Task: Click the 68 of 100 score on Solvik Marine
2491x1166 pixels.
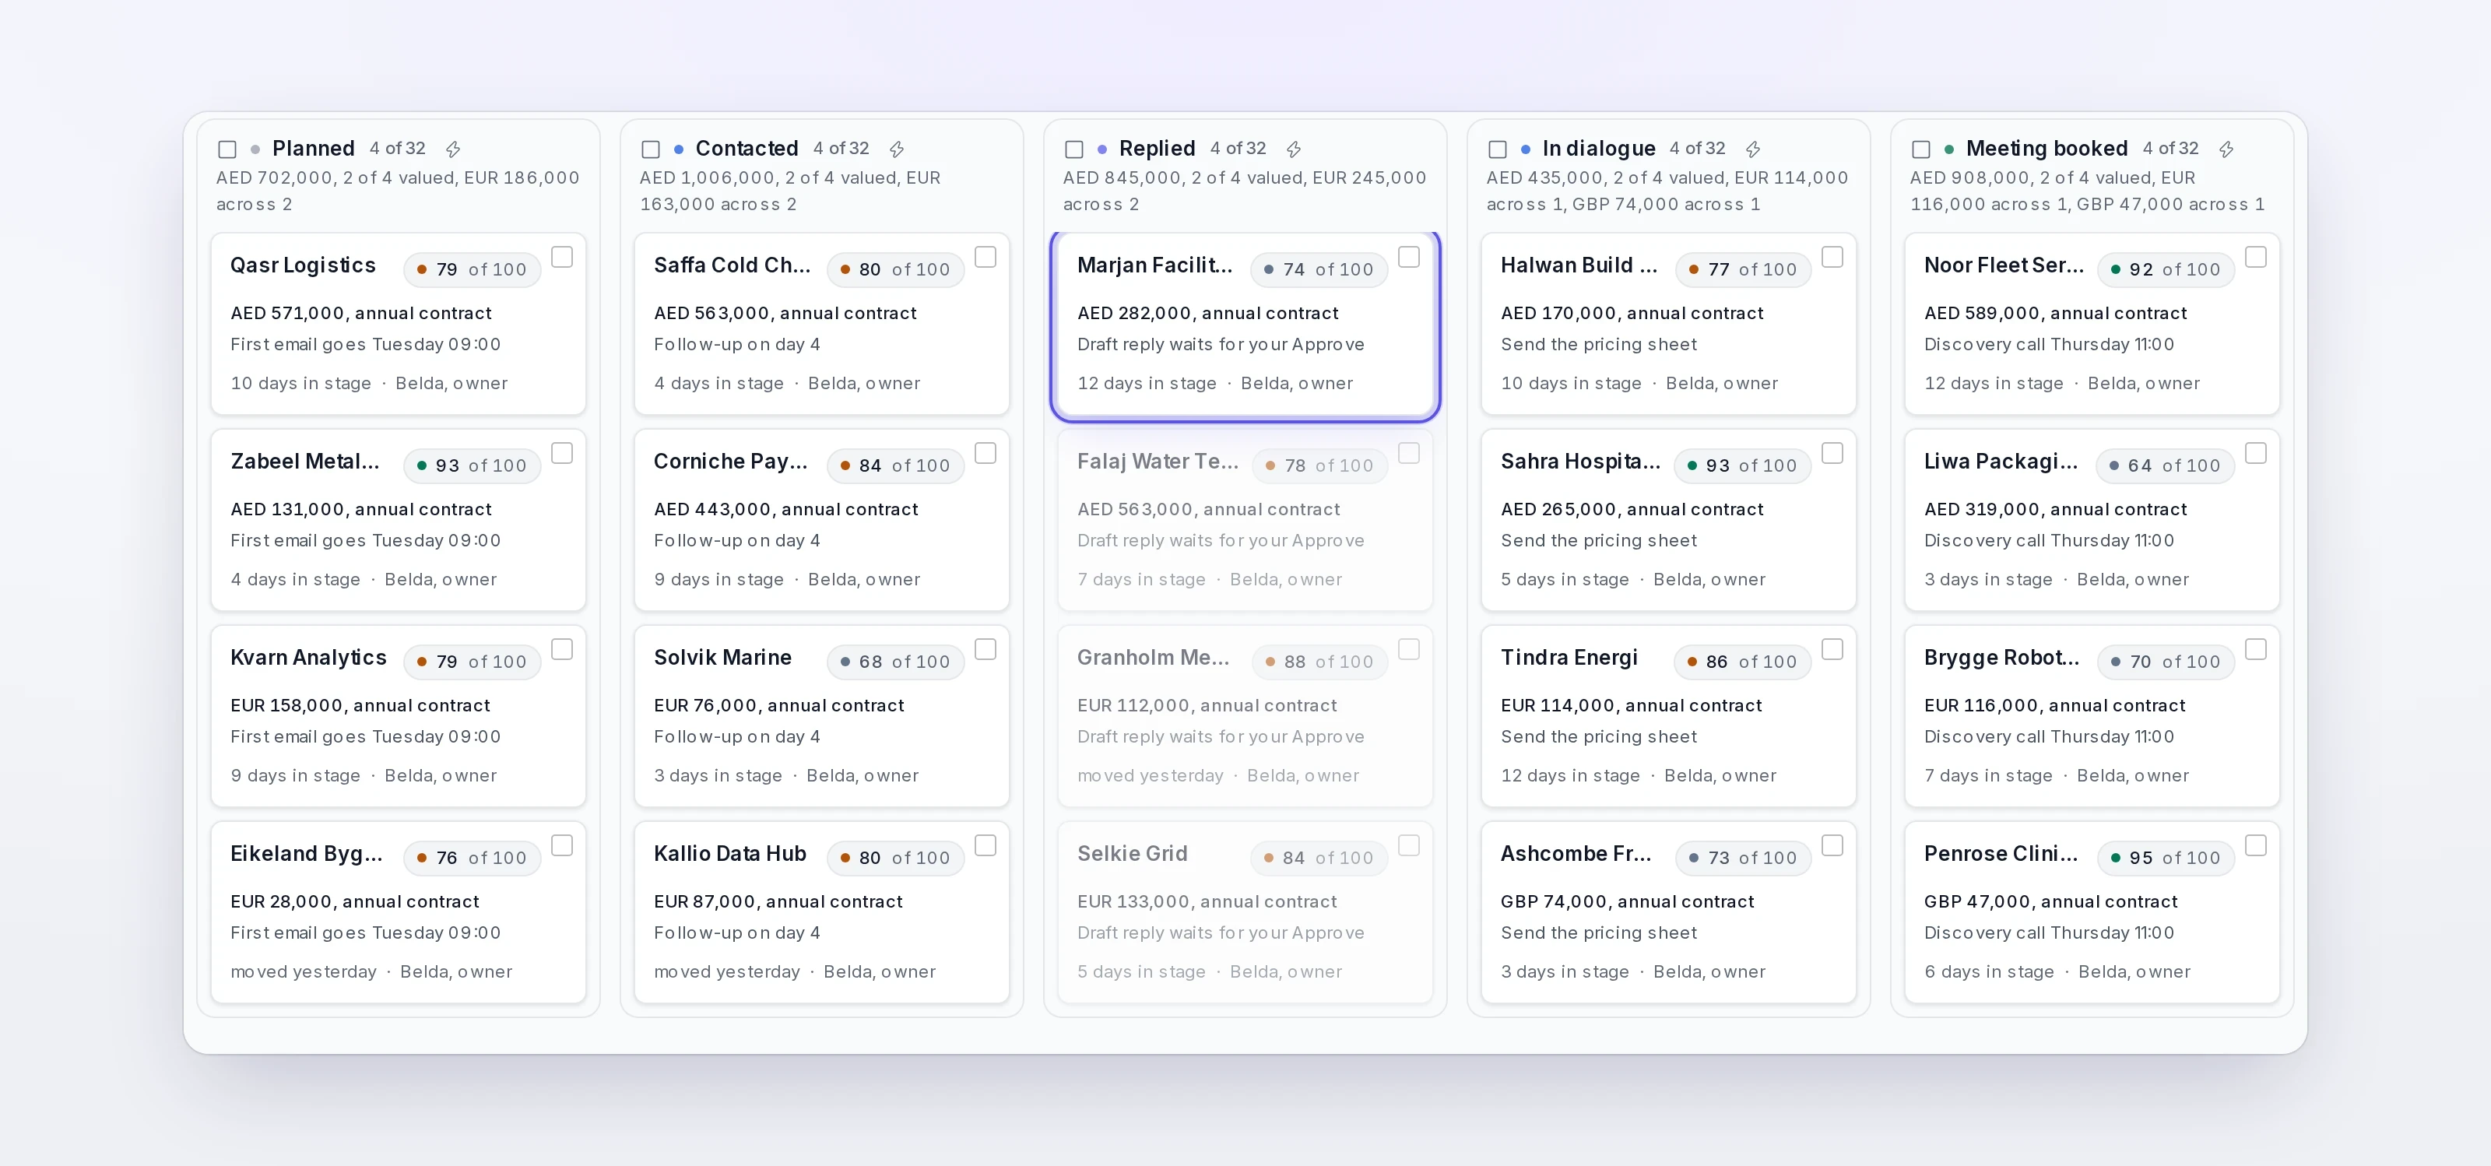Action: [895, 662]
